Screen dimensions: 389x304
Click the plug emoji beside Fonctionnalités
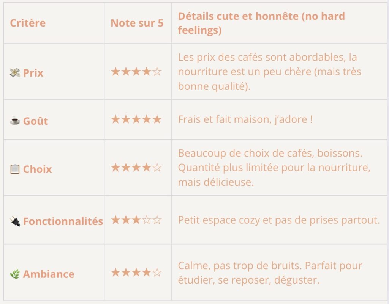15,221
